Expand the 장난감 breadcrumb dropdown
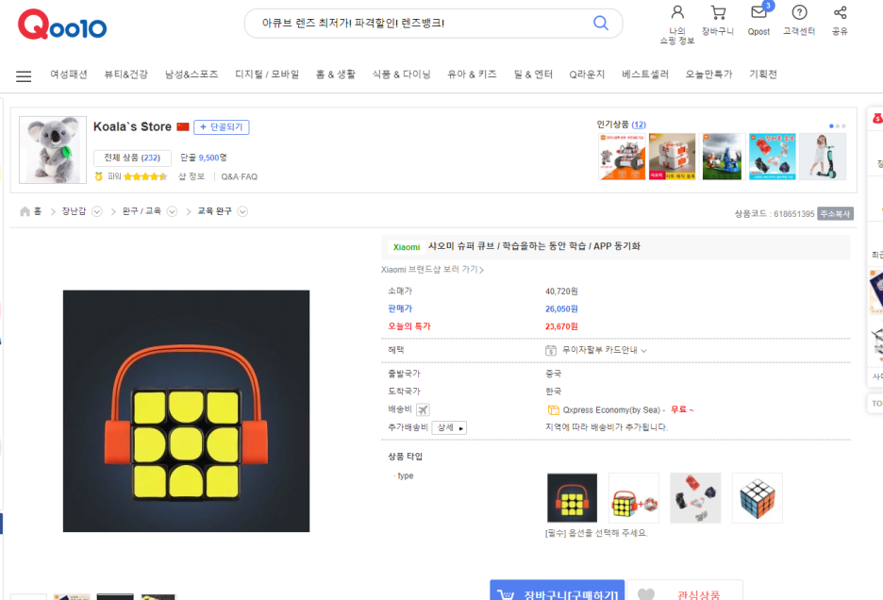 (97, 212)
